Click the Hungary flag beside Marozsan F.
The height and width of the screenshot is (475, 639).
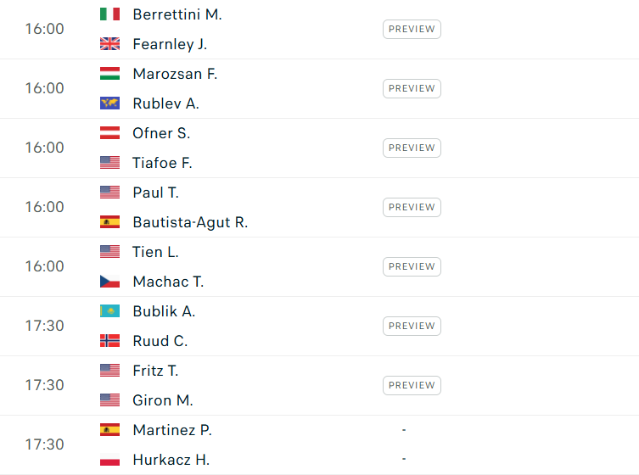click(109, 74)
